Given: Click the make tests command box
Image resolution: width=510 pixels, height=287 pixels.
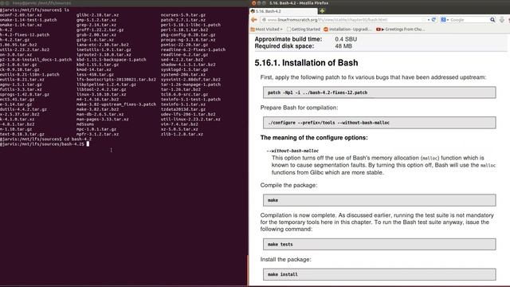Looking at the screenshot, I should tap(379, 245).
